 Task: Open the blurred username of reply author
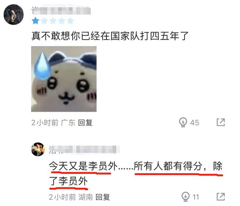(84, 150)
